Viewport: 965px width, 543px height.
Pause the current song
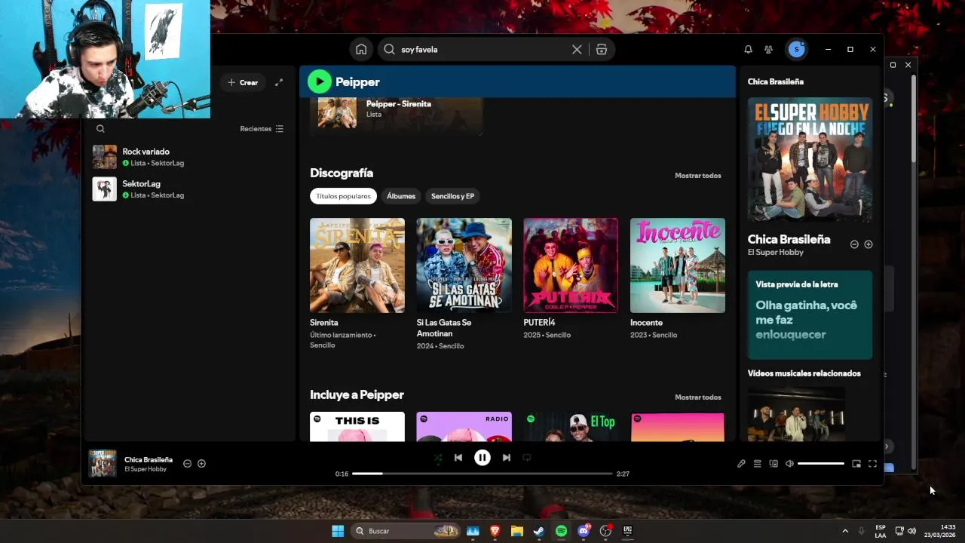pyautogui.click(x=482, y=457)
